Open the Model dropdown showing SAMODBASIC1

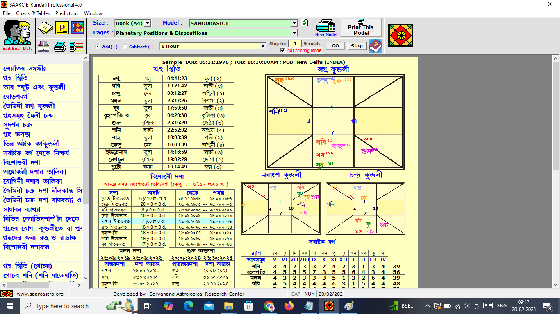point(294,23)
